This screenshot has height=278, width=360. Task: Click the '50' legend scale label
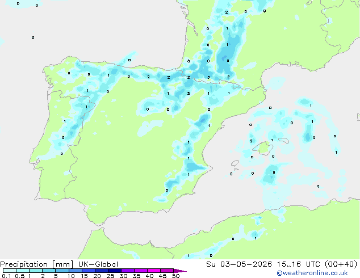[175, 276]
